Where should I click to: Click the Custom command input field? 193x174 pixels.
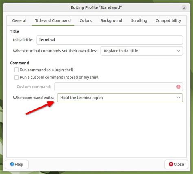click(118, 87)
